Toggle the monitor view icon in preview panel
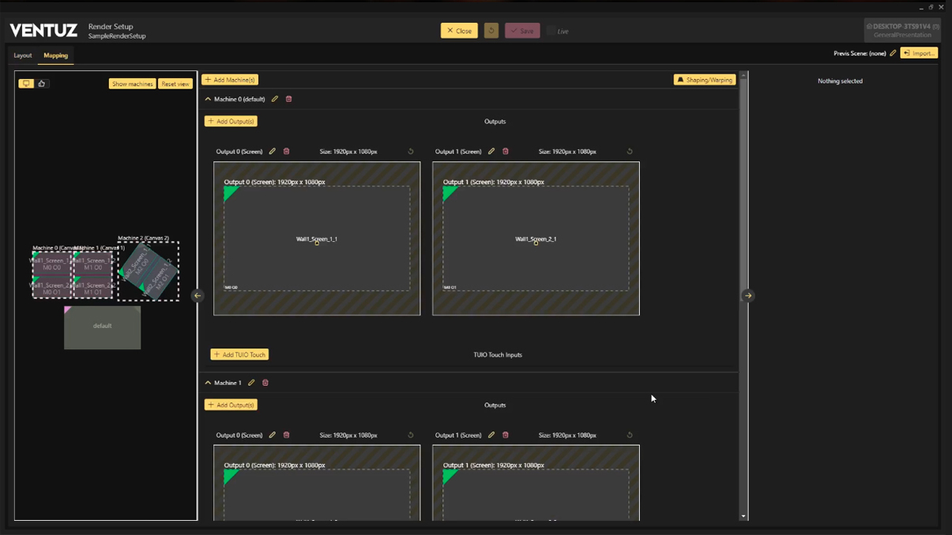This screenshot has width=952, height=535. pos(26,84)
